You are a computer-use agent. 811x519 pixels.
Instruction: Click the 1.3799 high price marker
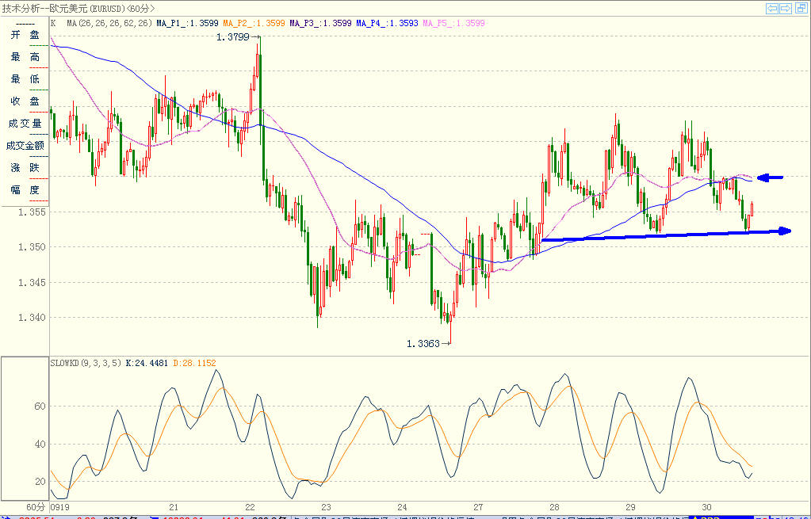[x=233, y=37]
